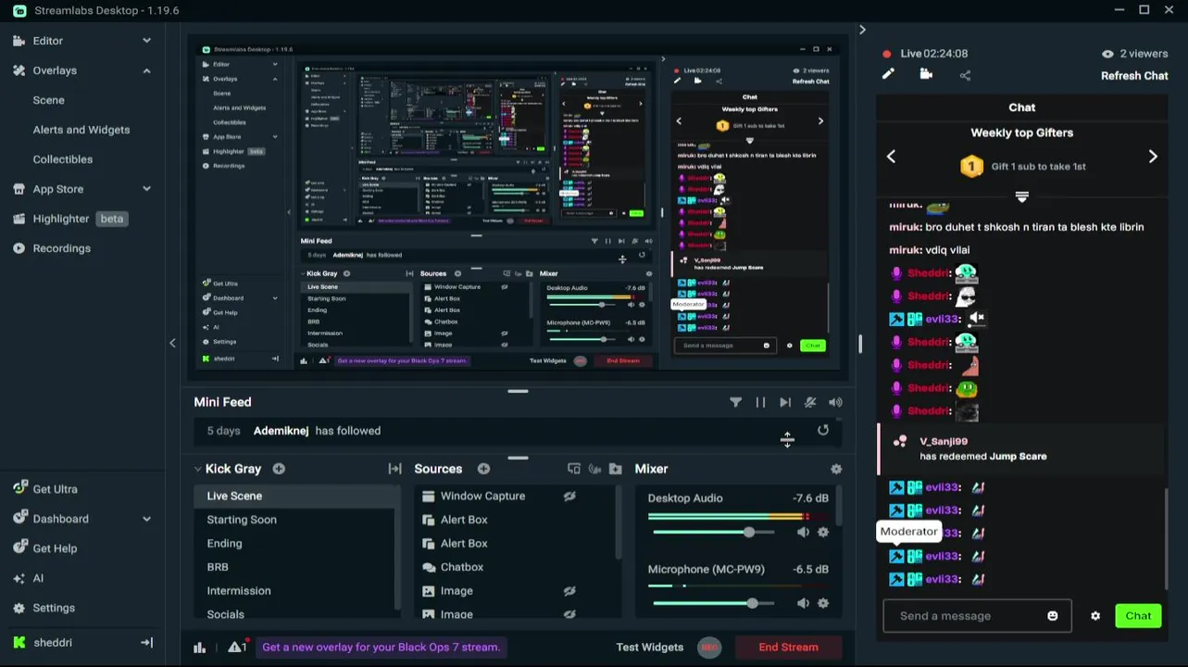Open scene transitions icon beside Sources
Screen dimensions: 1188x667
394,469
